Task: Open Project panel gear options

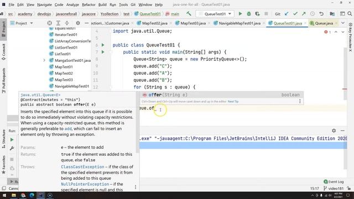Action: [x=78, y=23]
